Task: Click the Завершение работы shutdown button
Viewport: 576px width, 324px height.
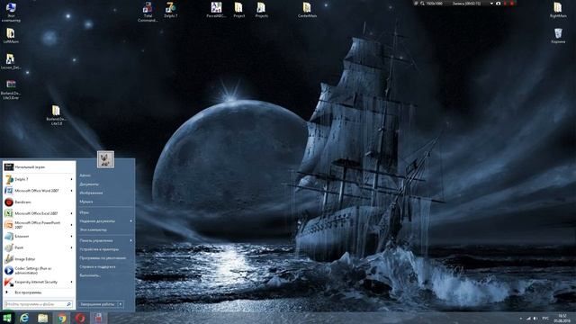Action: tap(98, 304)
